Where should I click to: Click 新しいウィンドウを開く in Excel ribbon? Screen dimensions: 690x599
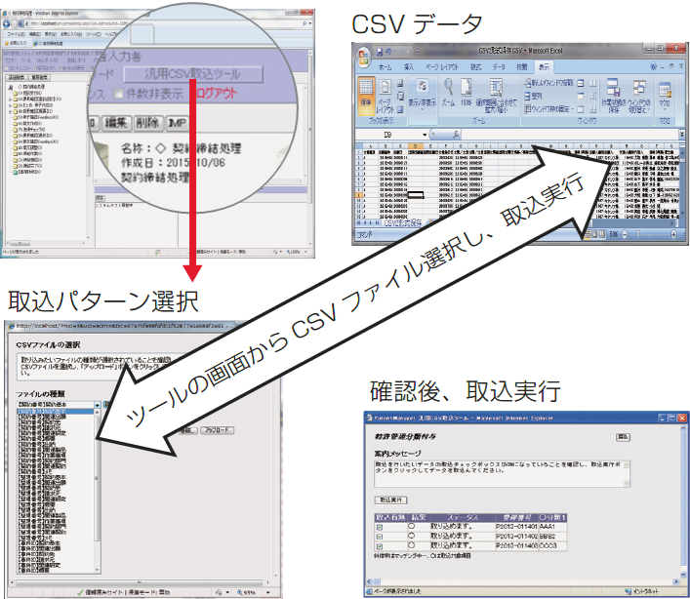pyautogui.click(x=548, y=83)
